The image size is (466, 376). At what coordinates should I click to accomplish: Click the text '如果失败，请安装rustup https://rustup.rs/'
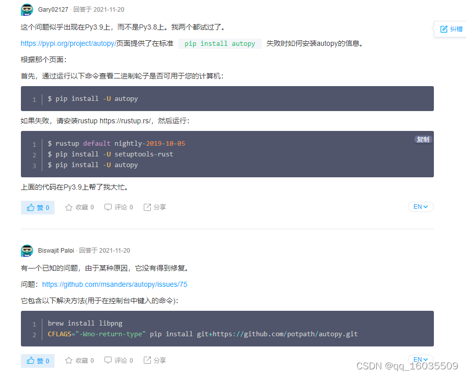click(x=86, y=121)
